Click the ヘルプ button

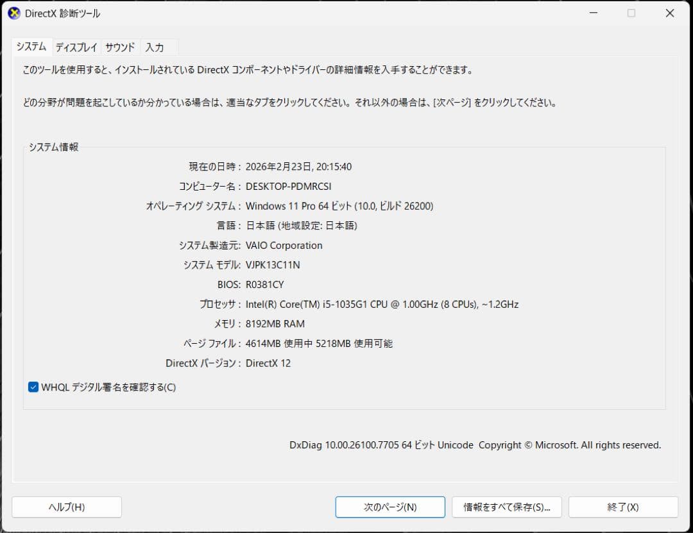pyautogui.click(x=67, y=507)
